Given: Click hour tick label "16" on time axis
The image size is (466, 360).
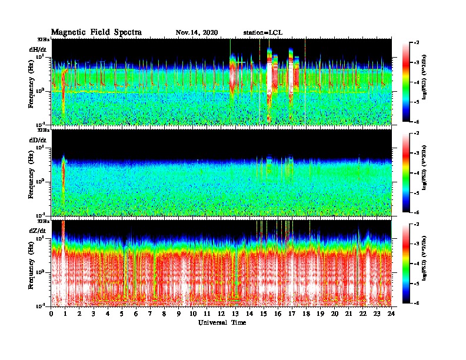Looking at the screenshot, I should 278,314.
